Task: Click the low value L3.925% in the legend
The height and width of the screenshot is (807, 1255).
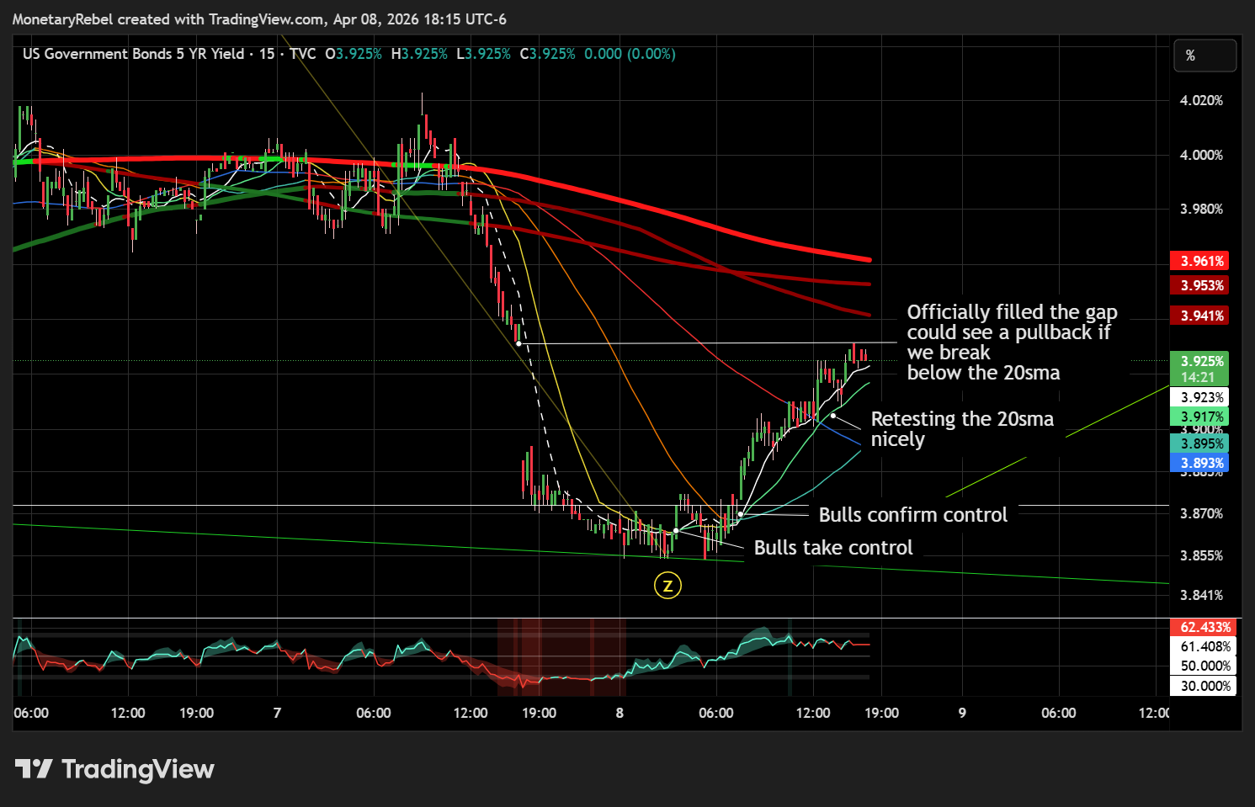Action: click(483, 54)
